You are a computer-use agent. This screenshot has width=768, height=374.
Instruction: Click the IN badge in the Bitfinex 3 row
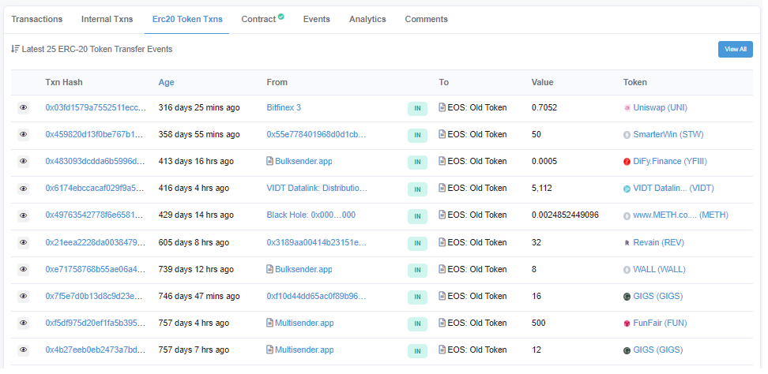417,109
